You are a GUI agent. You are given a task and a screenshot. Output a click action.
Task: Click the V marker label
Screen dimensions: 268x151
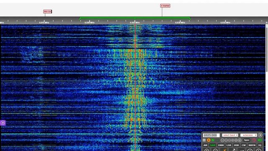pyautogui.click(x=165, y=5)
